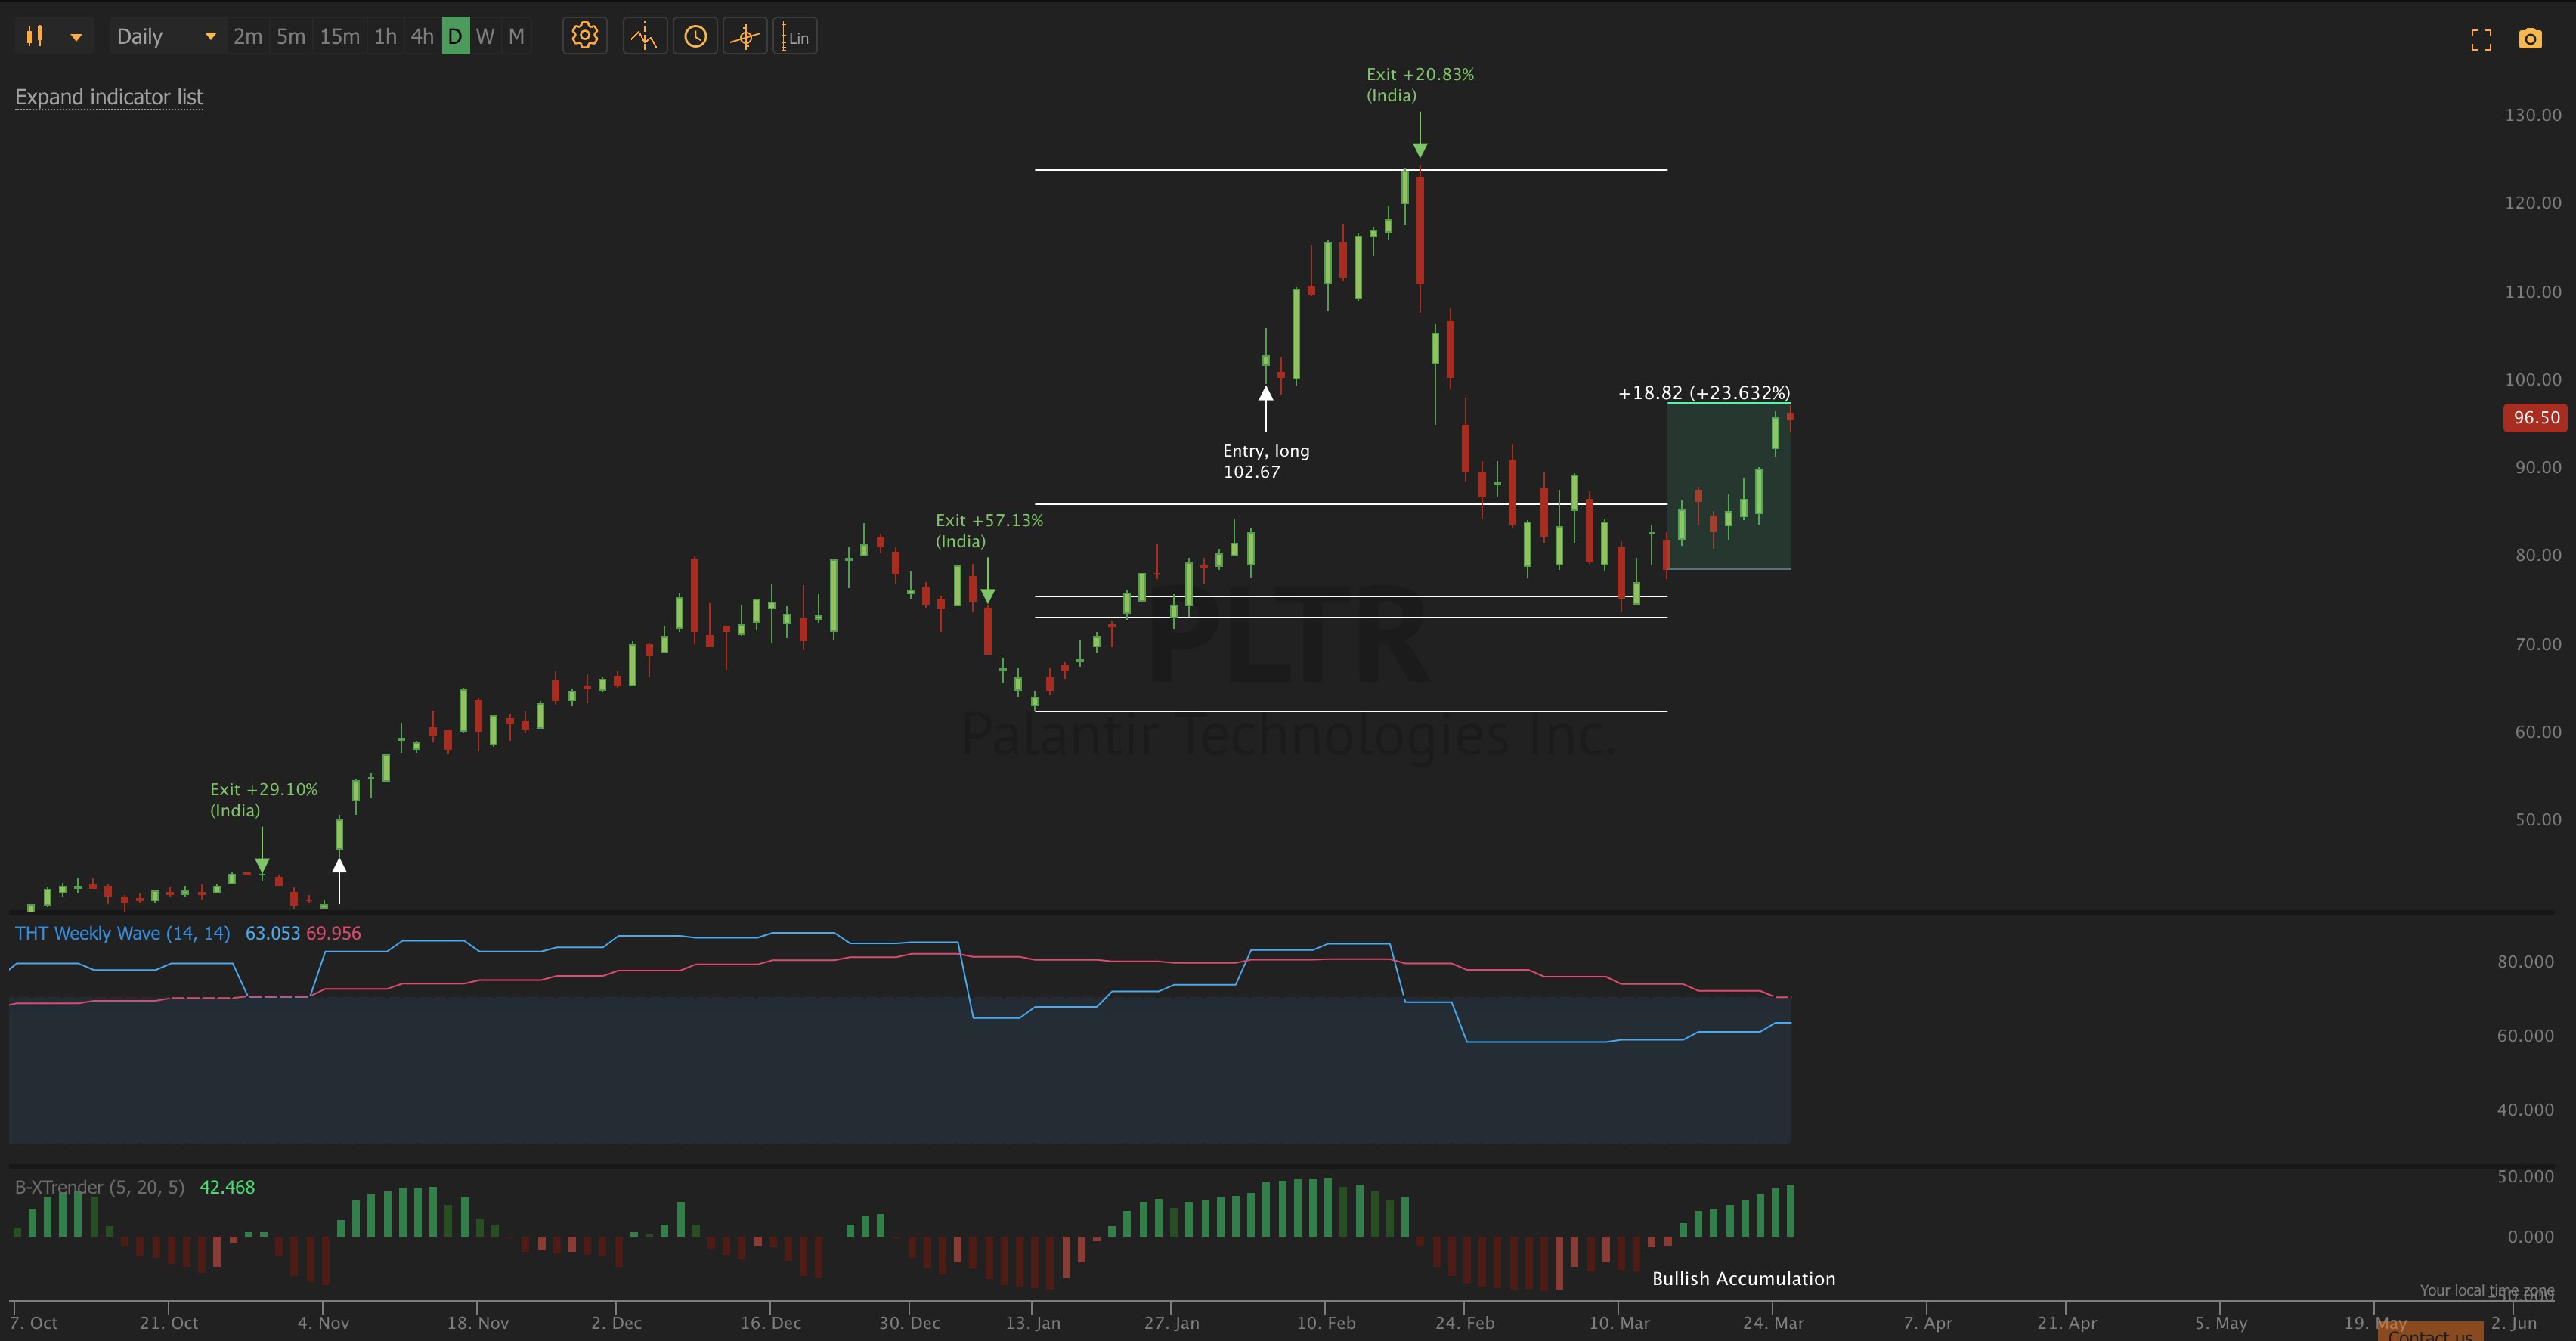This screenshot has height=1341, width=2576.
Task: Click the fullscreen icon
Action: click(2481, 39)
